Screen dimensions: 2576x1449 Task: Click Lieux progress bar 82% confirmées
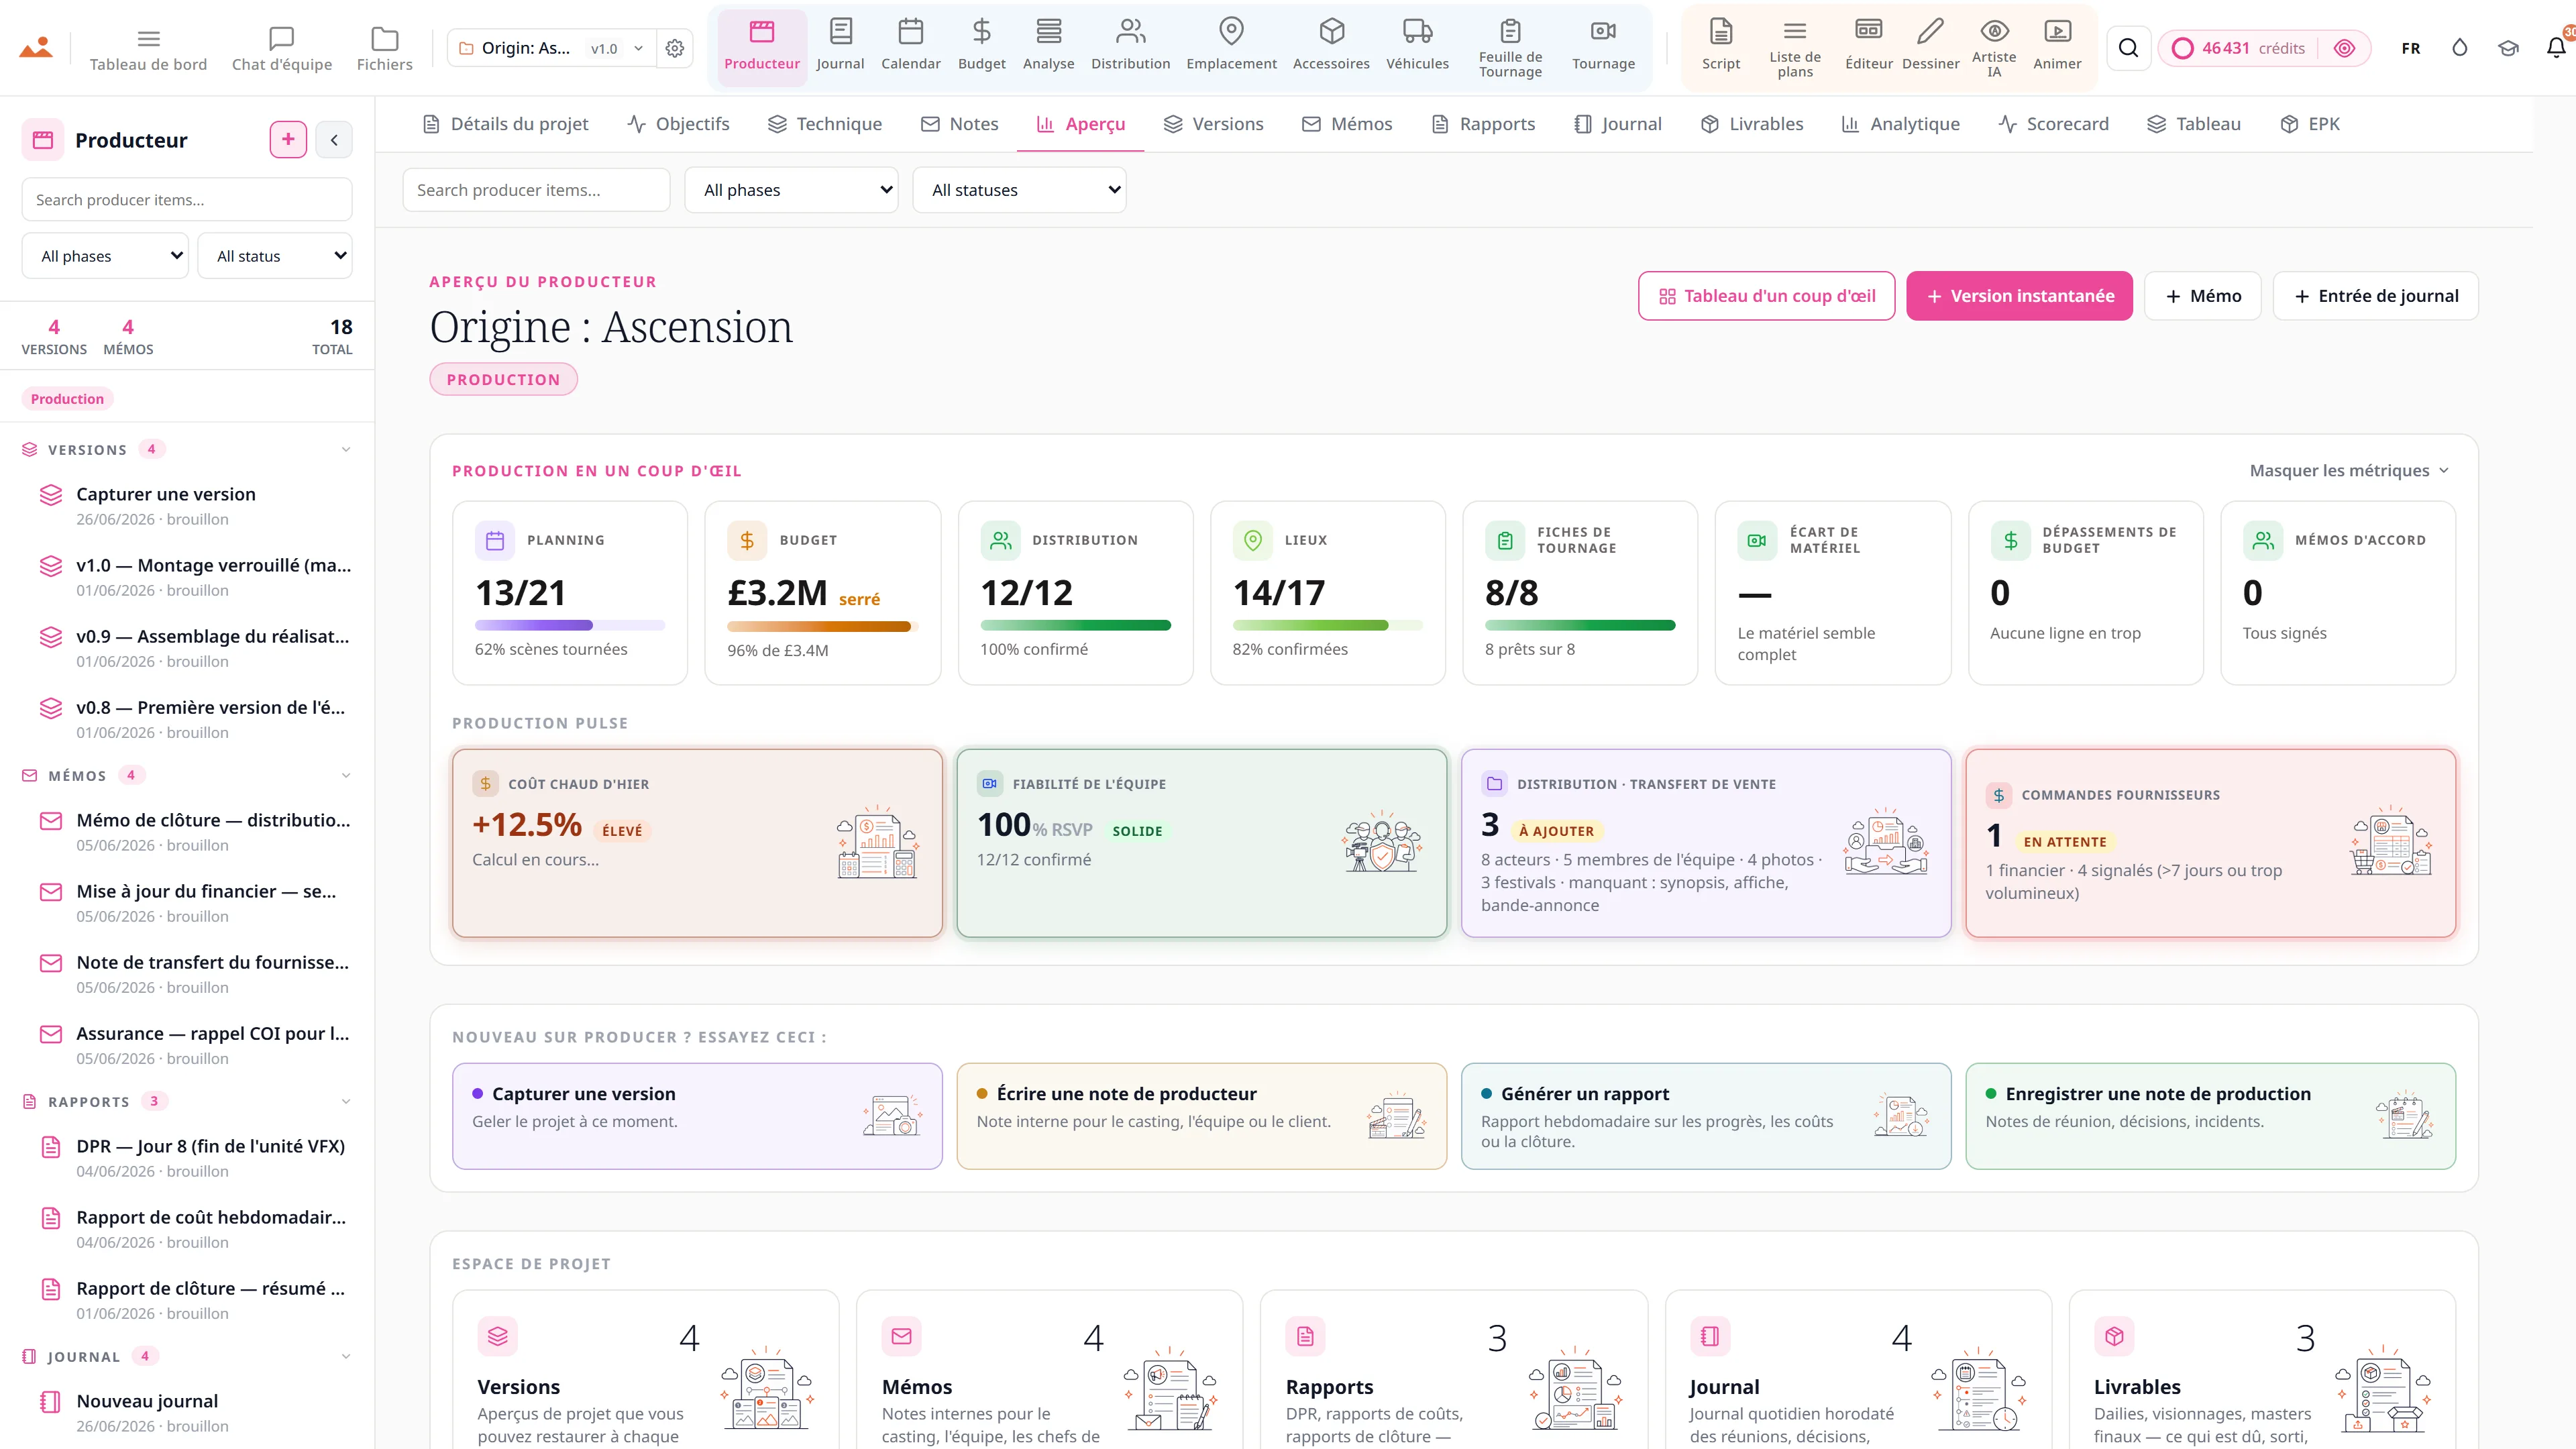(x=1327, y=625)
